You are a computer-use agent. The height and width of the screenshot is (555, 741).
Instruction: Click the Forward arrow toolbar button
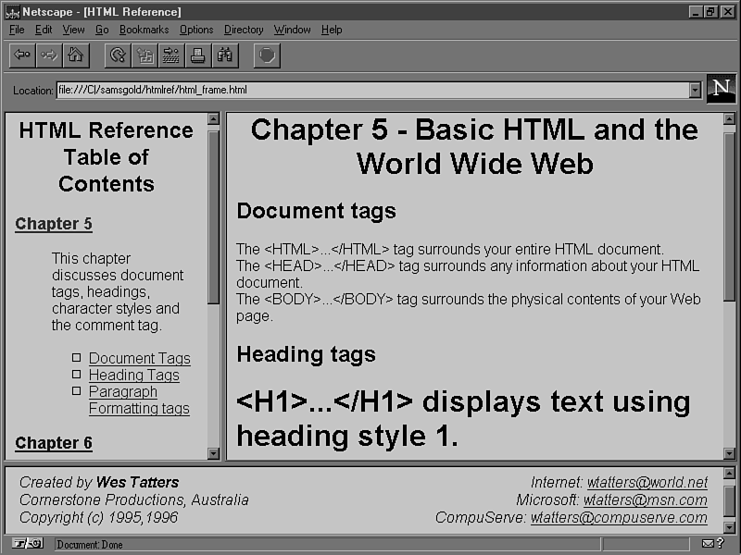tap(49, 55)
